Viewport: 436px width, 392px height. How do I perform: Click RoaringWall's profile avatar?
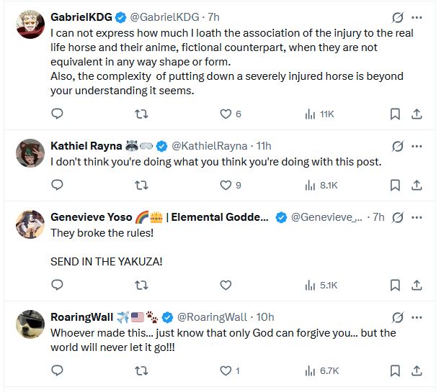(30, 325)
